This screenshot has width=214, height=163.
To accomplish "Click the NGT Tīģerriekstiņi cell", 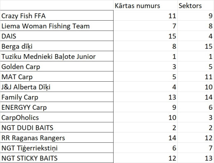I will coord(57,148).
